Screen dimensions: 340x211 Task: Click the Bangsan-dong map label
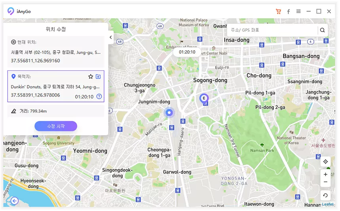pos(301,56)
